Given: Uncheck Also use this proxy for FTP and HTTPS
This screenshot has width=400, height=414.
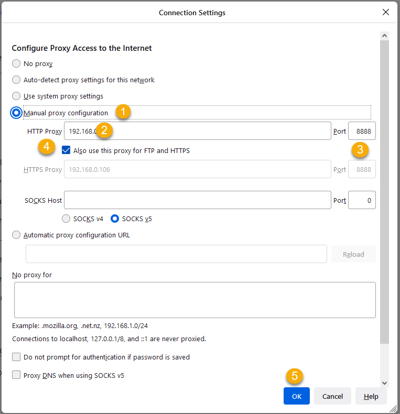Looking at the screenshot, I should 66,150.
